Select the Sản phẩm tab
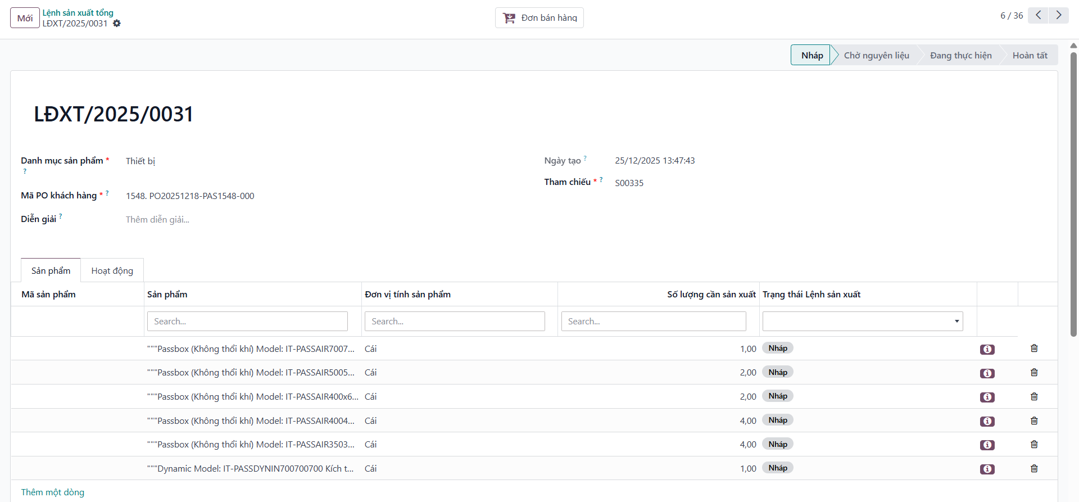1079x502 pixels. [51, 270]
